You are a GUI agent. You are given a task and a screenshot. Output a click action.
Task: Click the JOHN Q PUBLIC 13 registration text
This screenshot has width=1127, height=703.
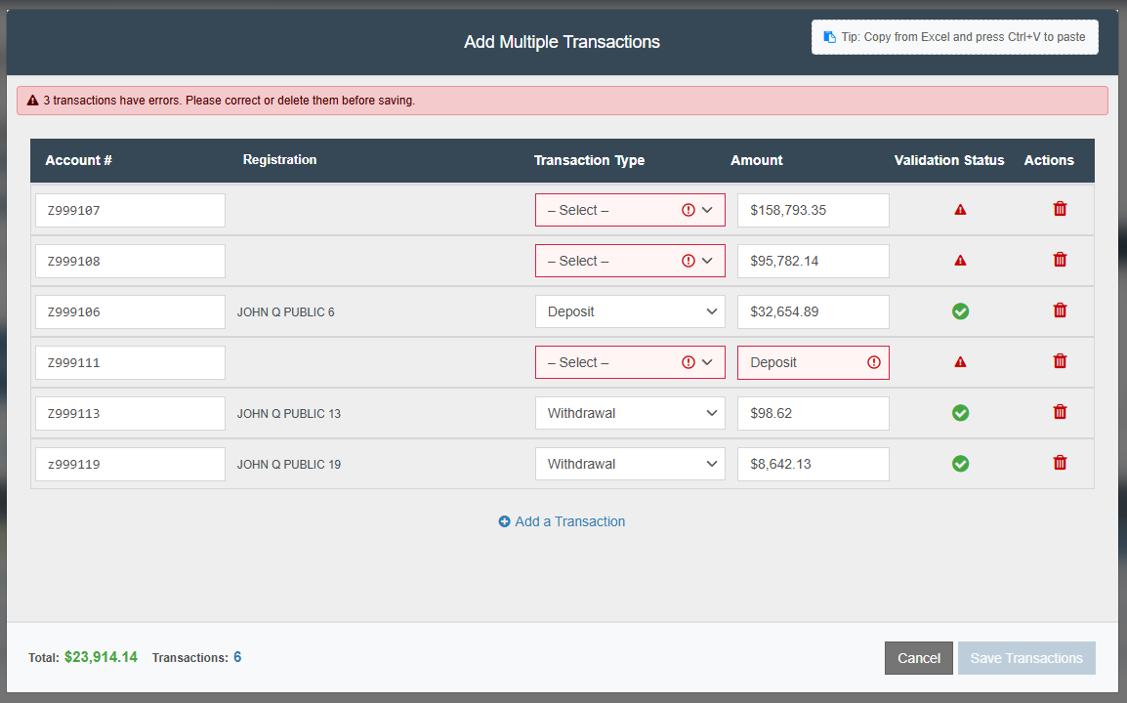click(x=289, y=413)
